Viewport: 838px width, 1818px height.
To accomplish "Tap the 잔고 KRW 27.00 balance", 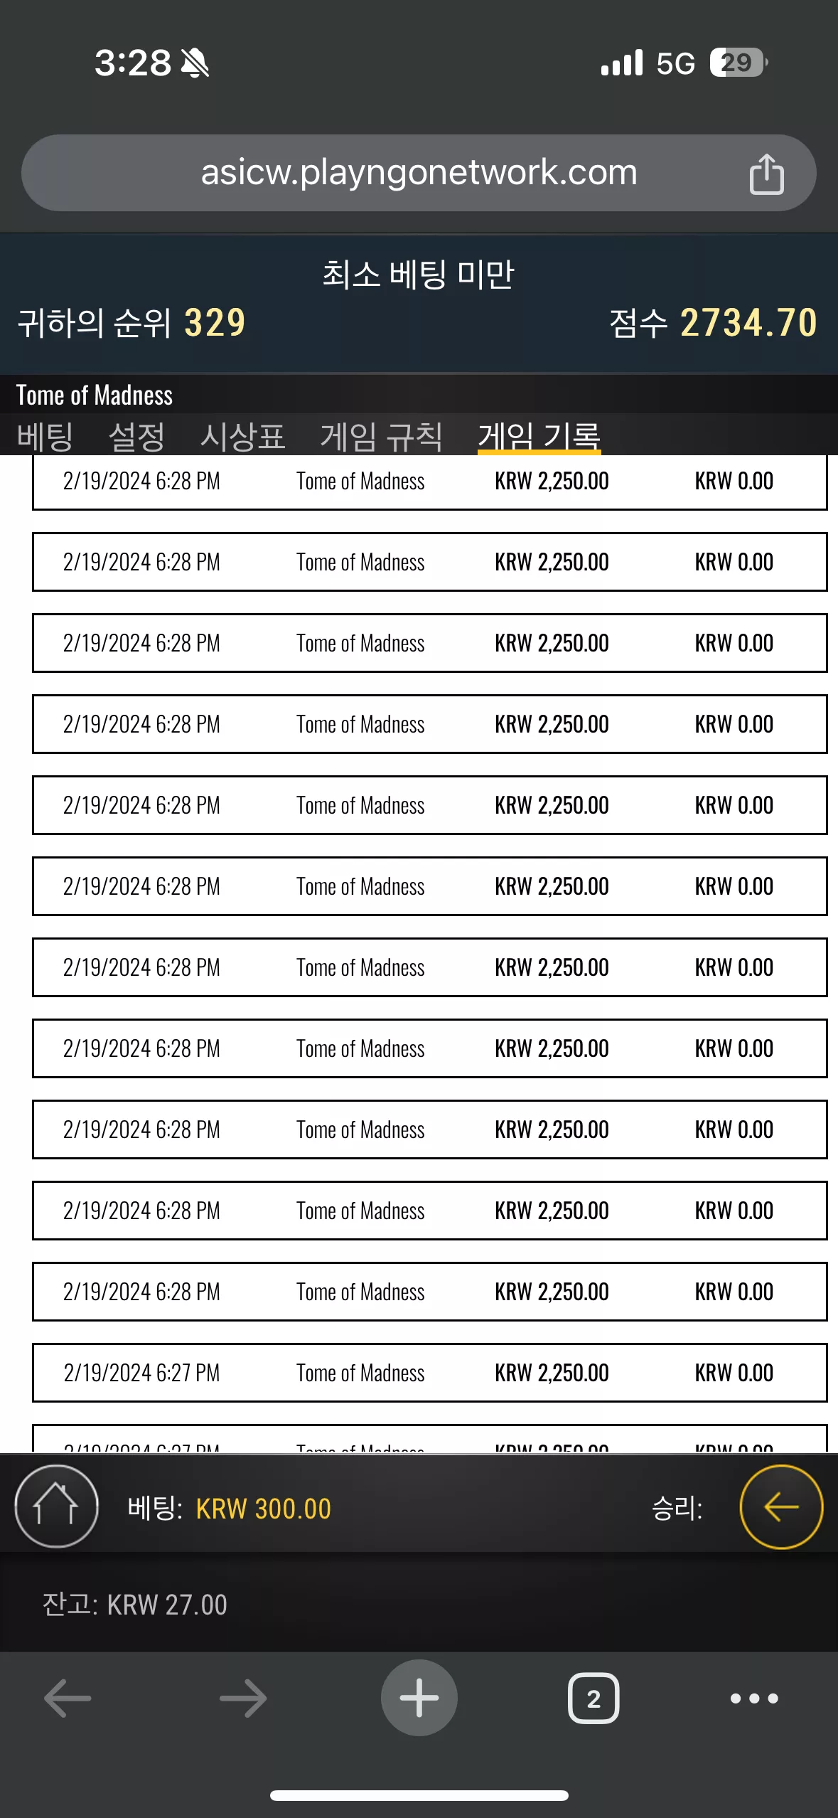I will 134,1605.
